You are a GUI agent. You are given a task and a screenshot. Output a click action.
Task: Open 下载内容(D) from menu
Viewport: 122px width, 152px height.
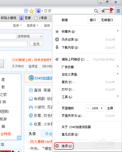pyautogui.click(x=87, y=48)
